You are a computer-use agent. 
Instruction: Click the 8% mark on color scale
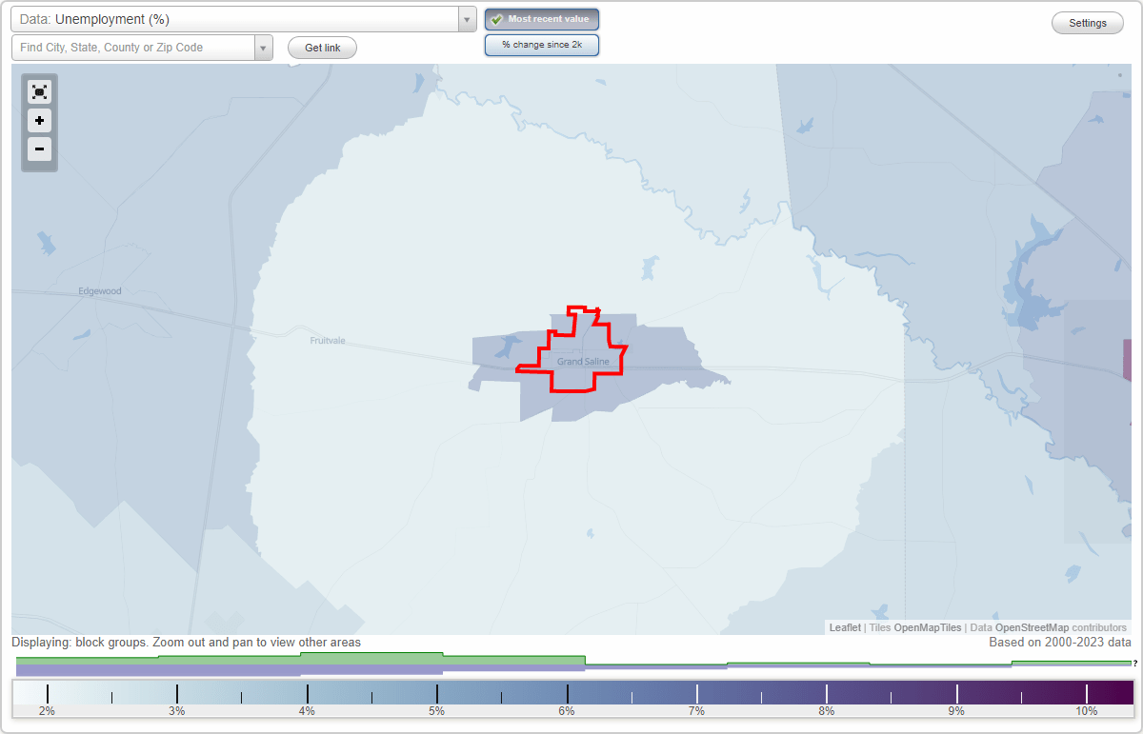click(827, 710)
